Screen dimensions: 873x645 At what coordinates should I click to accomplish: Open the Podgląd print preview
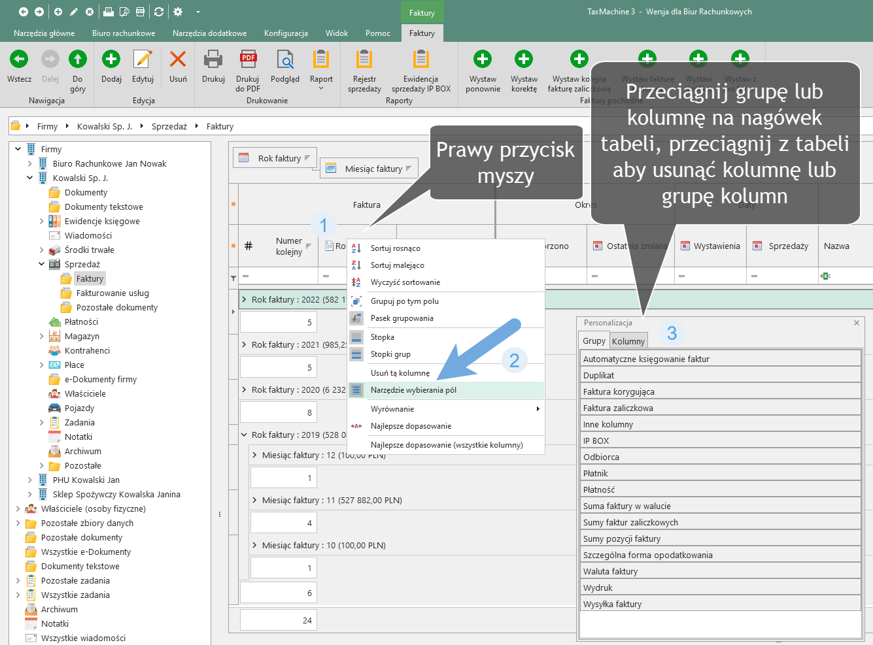pos(285,59)
